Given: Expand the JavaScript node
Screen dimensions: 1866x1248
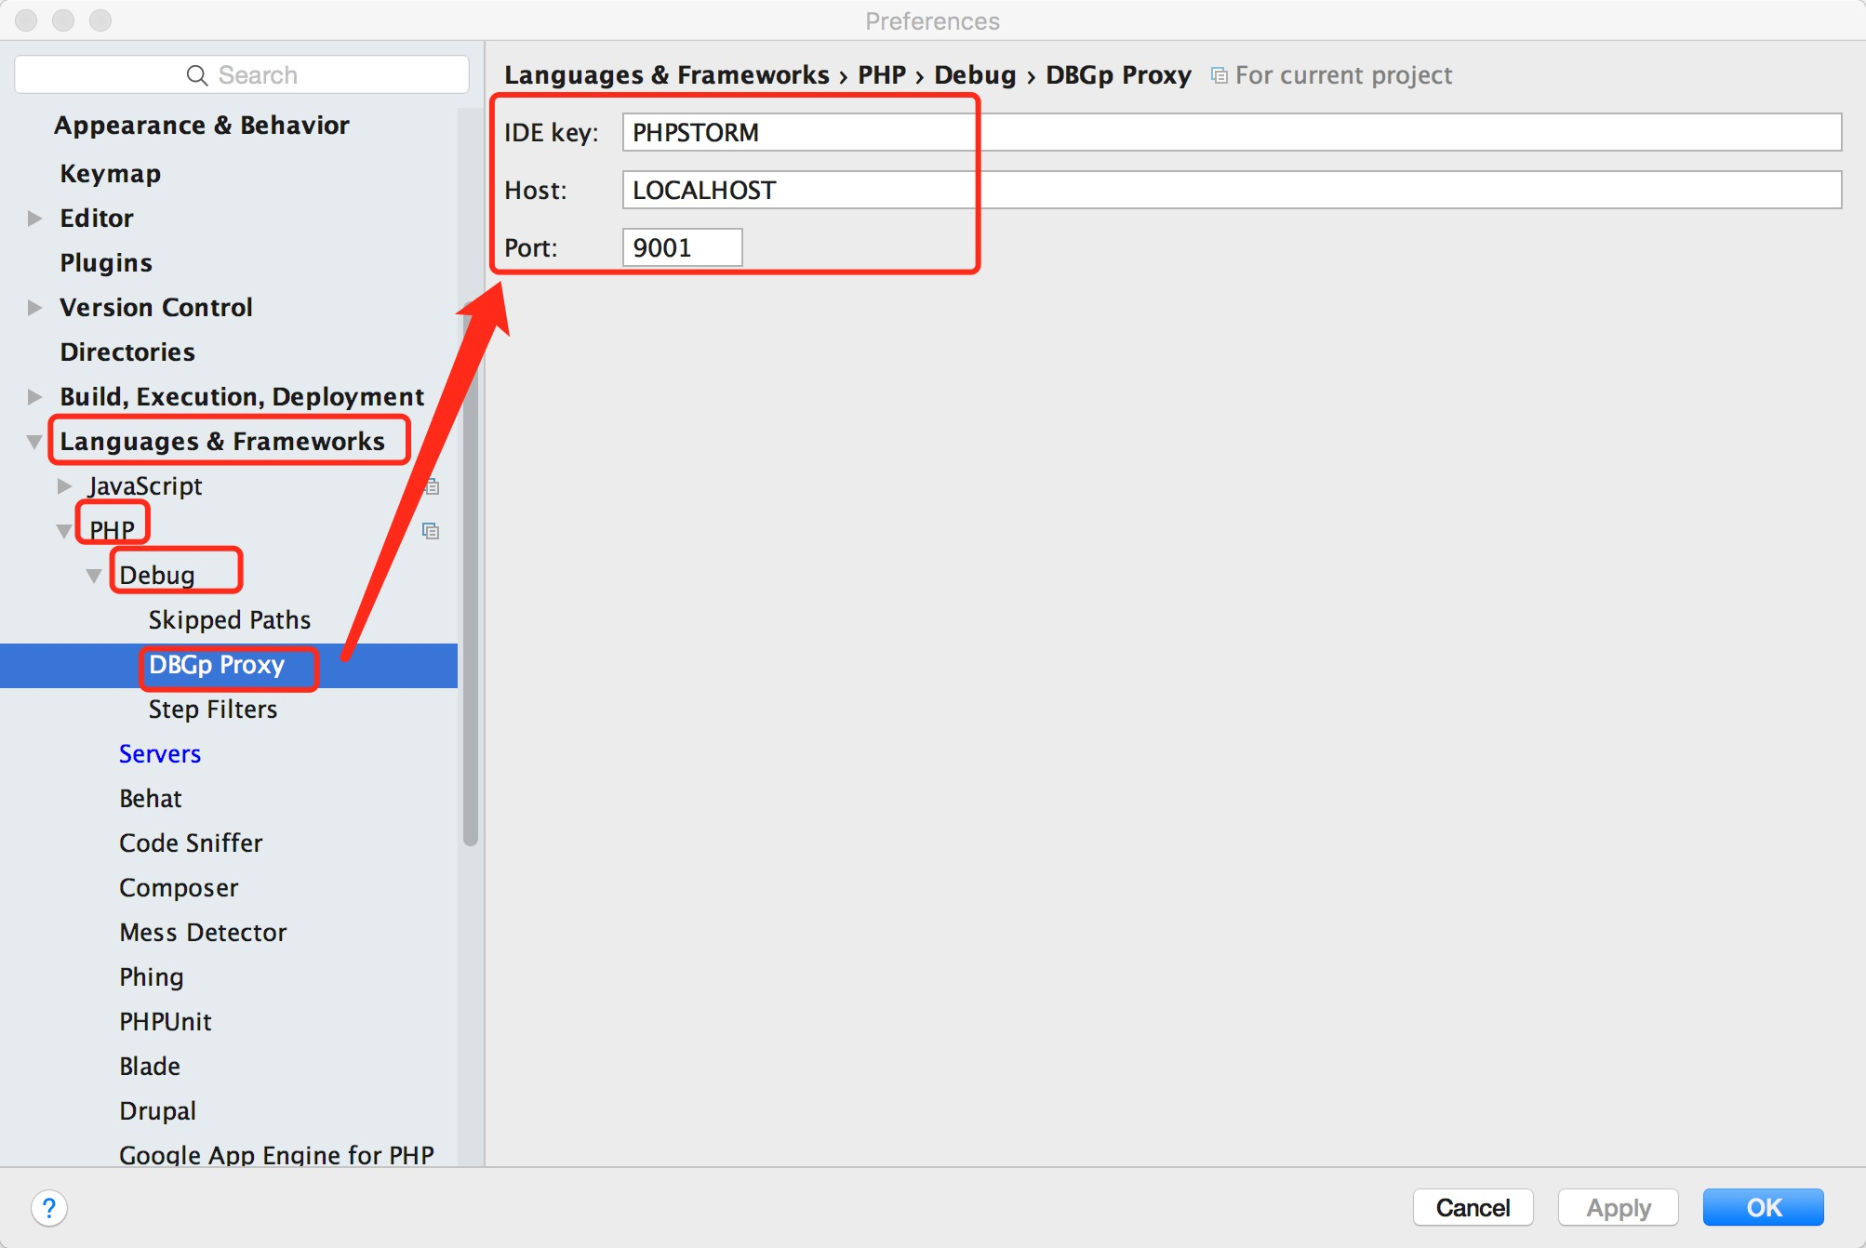Looking at the screenshot, I should click(64, 486).
